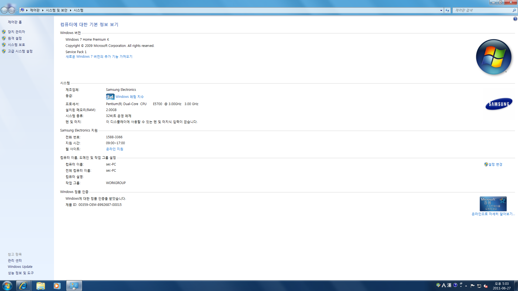Click the refresh button in address bar
The width and height of the screenshot is (518, 291).
(447, 10)
